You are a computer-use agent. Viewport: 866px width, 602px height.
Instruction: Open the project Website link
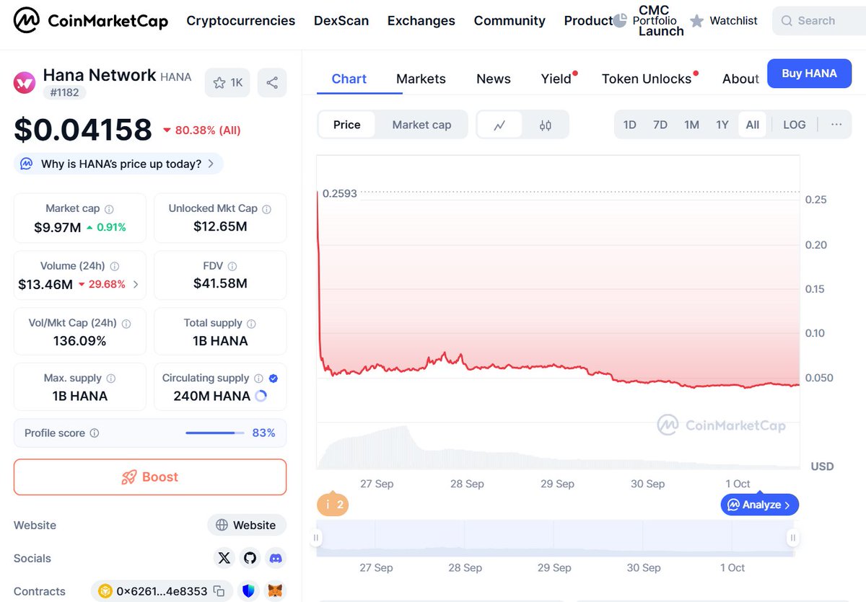click(247, 525)
